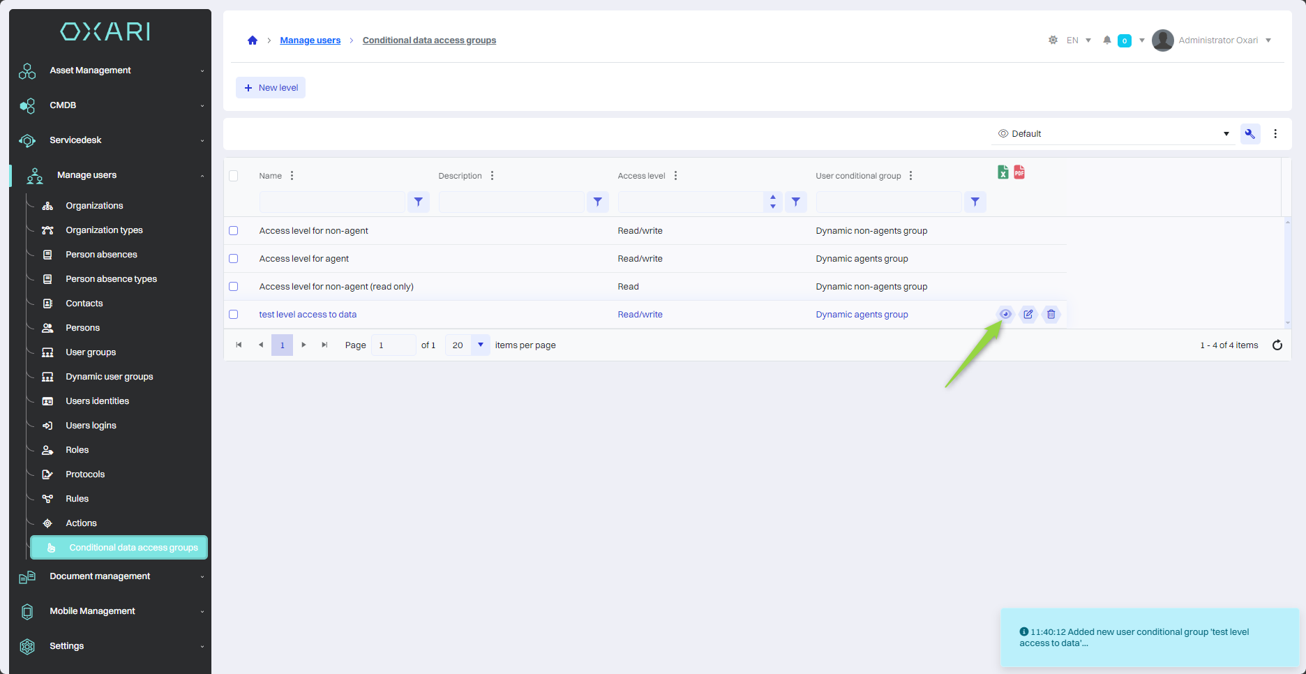This screenshot has width=1306, height=674.
Task: Edit the test level access row
Action: click(x=1028, y=314)
